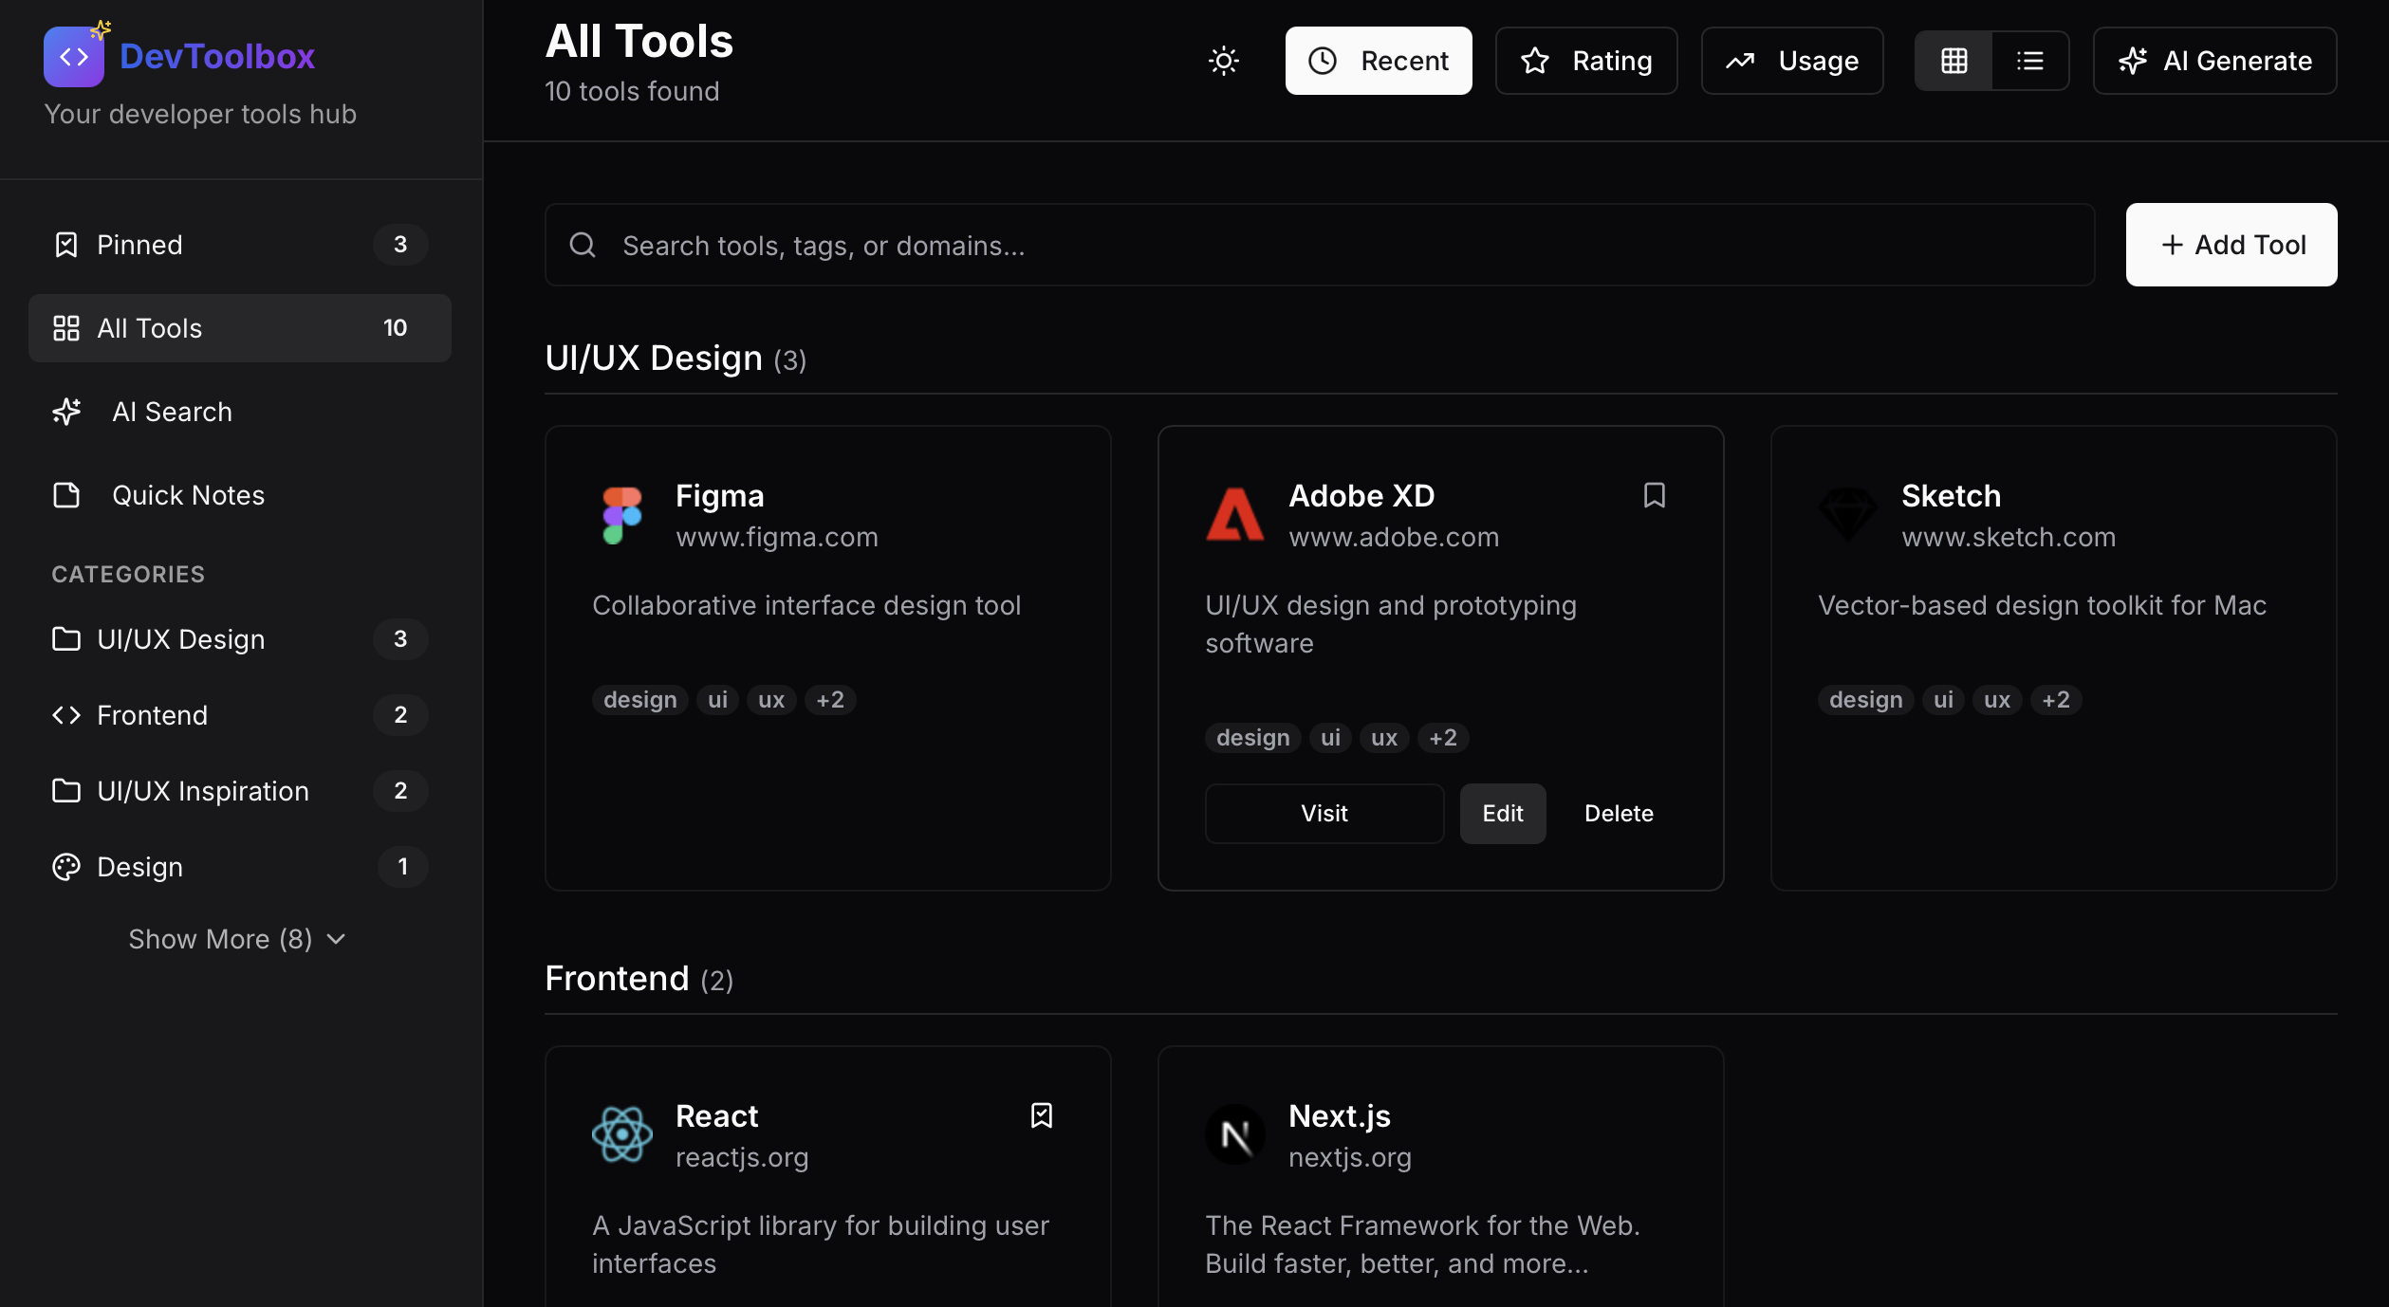2389x1307 pixels.
Task: Select the Design category in sidebar
Action: coord(240,867)
